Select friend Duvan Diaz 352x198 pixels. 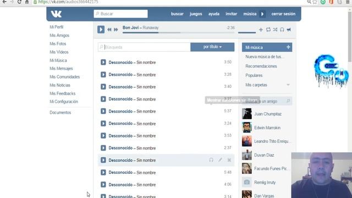264,155
